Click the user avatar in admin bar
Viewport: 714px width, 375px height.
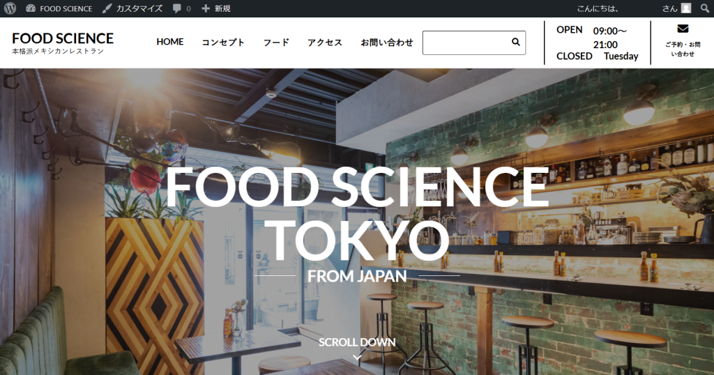(x=686, y=8)
